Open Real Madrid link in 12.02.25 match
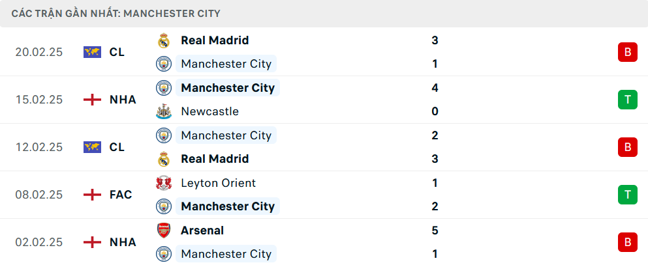This screenshot has height=265, width=648. pyautogui.click(x=215, y=159)
